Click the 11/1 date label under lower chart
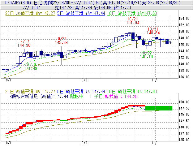Screen dimensions: 193x147 (155, 143)
